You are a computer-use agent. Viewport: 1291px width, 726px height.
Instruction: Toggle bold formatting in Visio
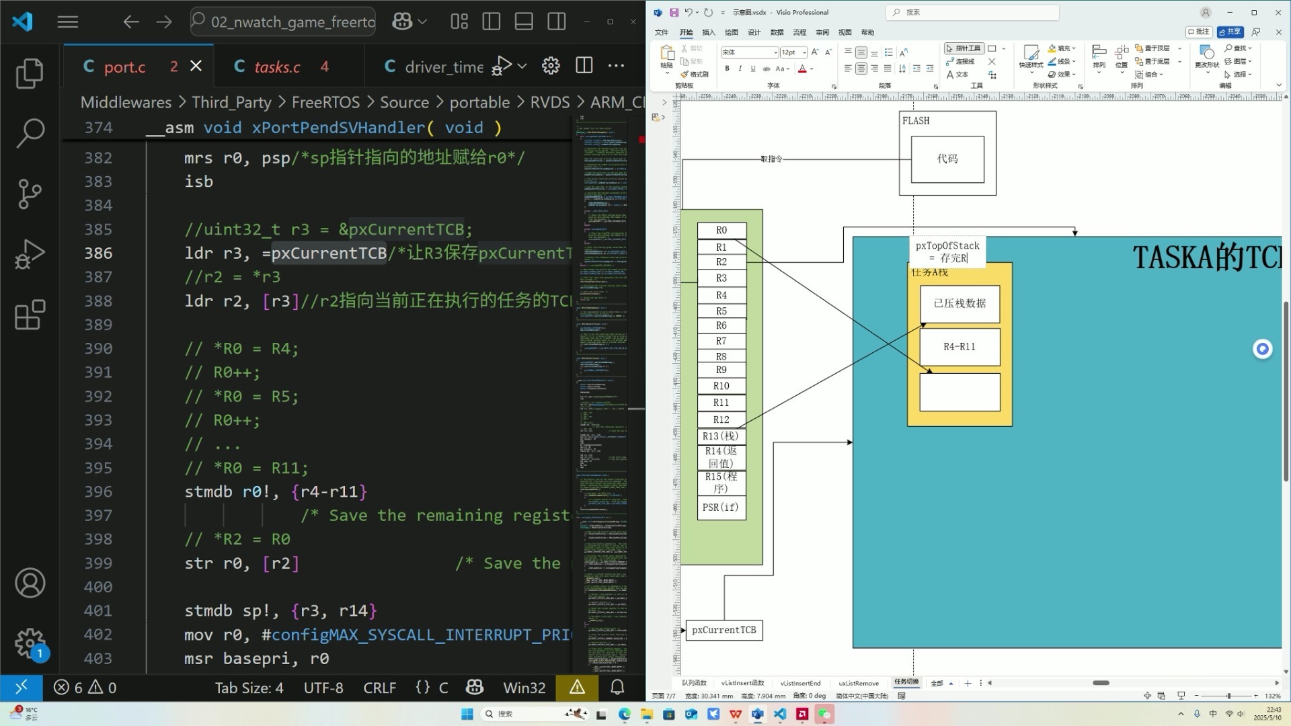[x=727, y=69]
